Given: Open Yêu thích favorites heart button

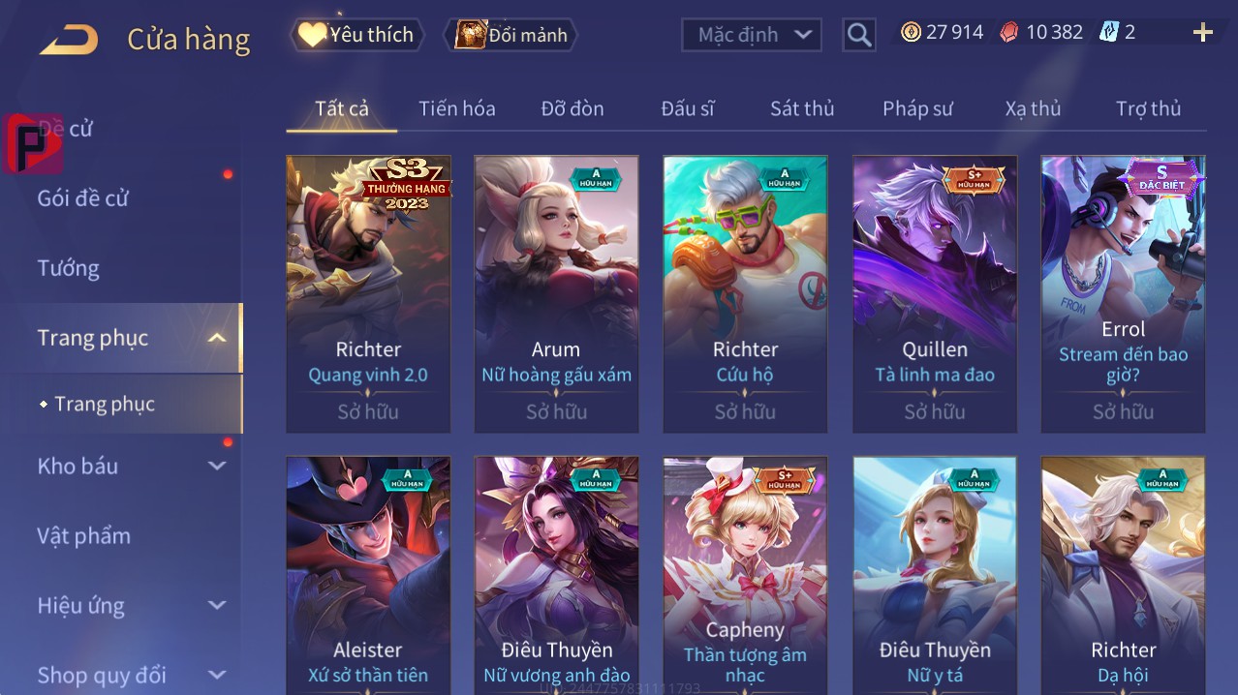Looking at the screenshot, I should [356, 35].
